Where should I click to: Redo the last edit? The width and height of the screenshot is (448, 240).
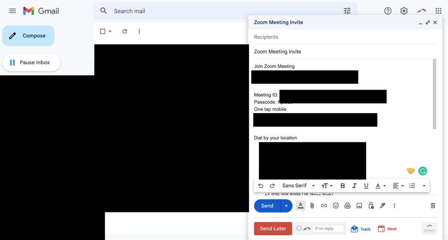click(272, 186)
